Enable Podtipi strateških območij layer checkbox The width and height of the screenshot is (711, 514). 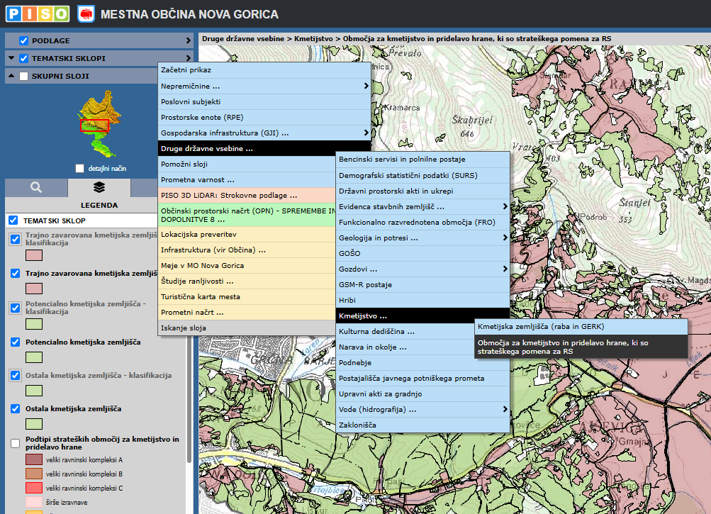pyautogui.click(x=14, y=444)
